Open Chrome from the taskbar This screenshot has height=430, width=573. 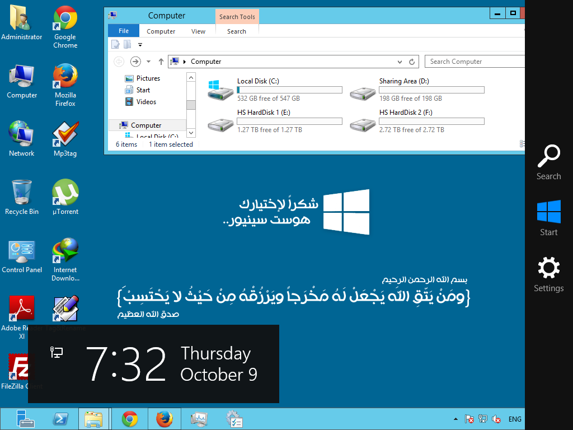pos(130,419)
